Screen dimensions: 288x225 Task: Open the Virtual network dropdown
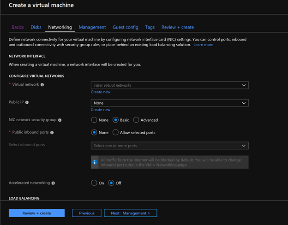point(170,85)
